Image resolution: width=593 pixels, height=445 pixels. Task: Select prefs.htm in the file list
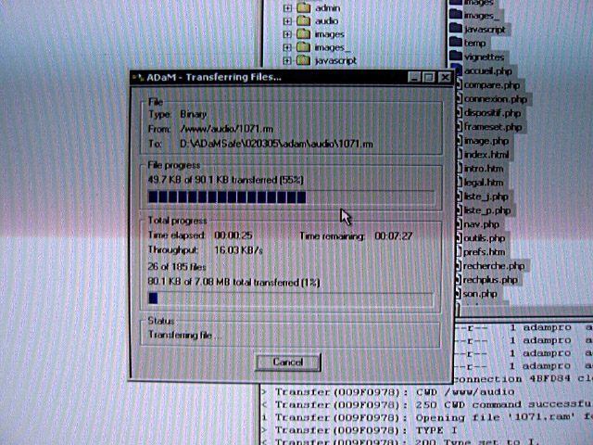coord(484,252)
